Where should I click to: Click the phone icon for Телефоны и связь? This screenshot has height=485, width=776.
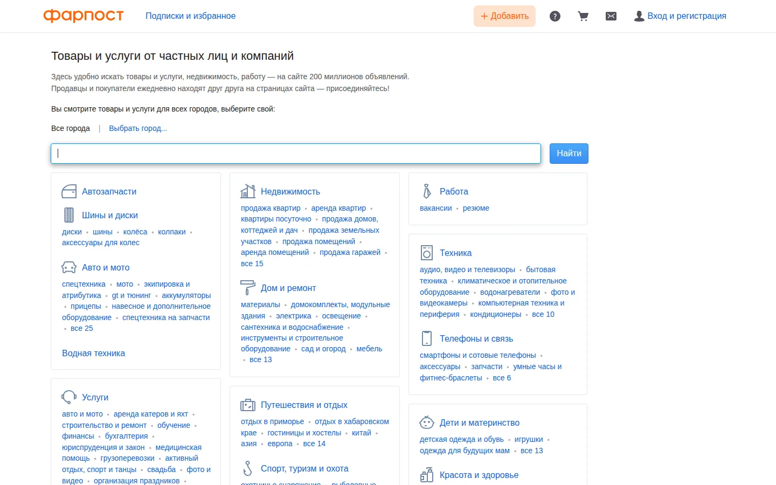427,338
